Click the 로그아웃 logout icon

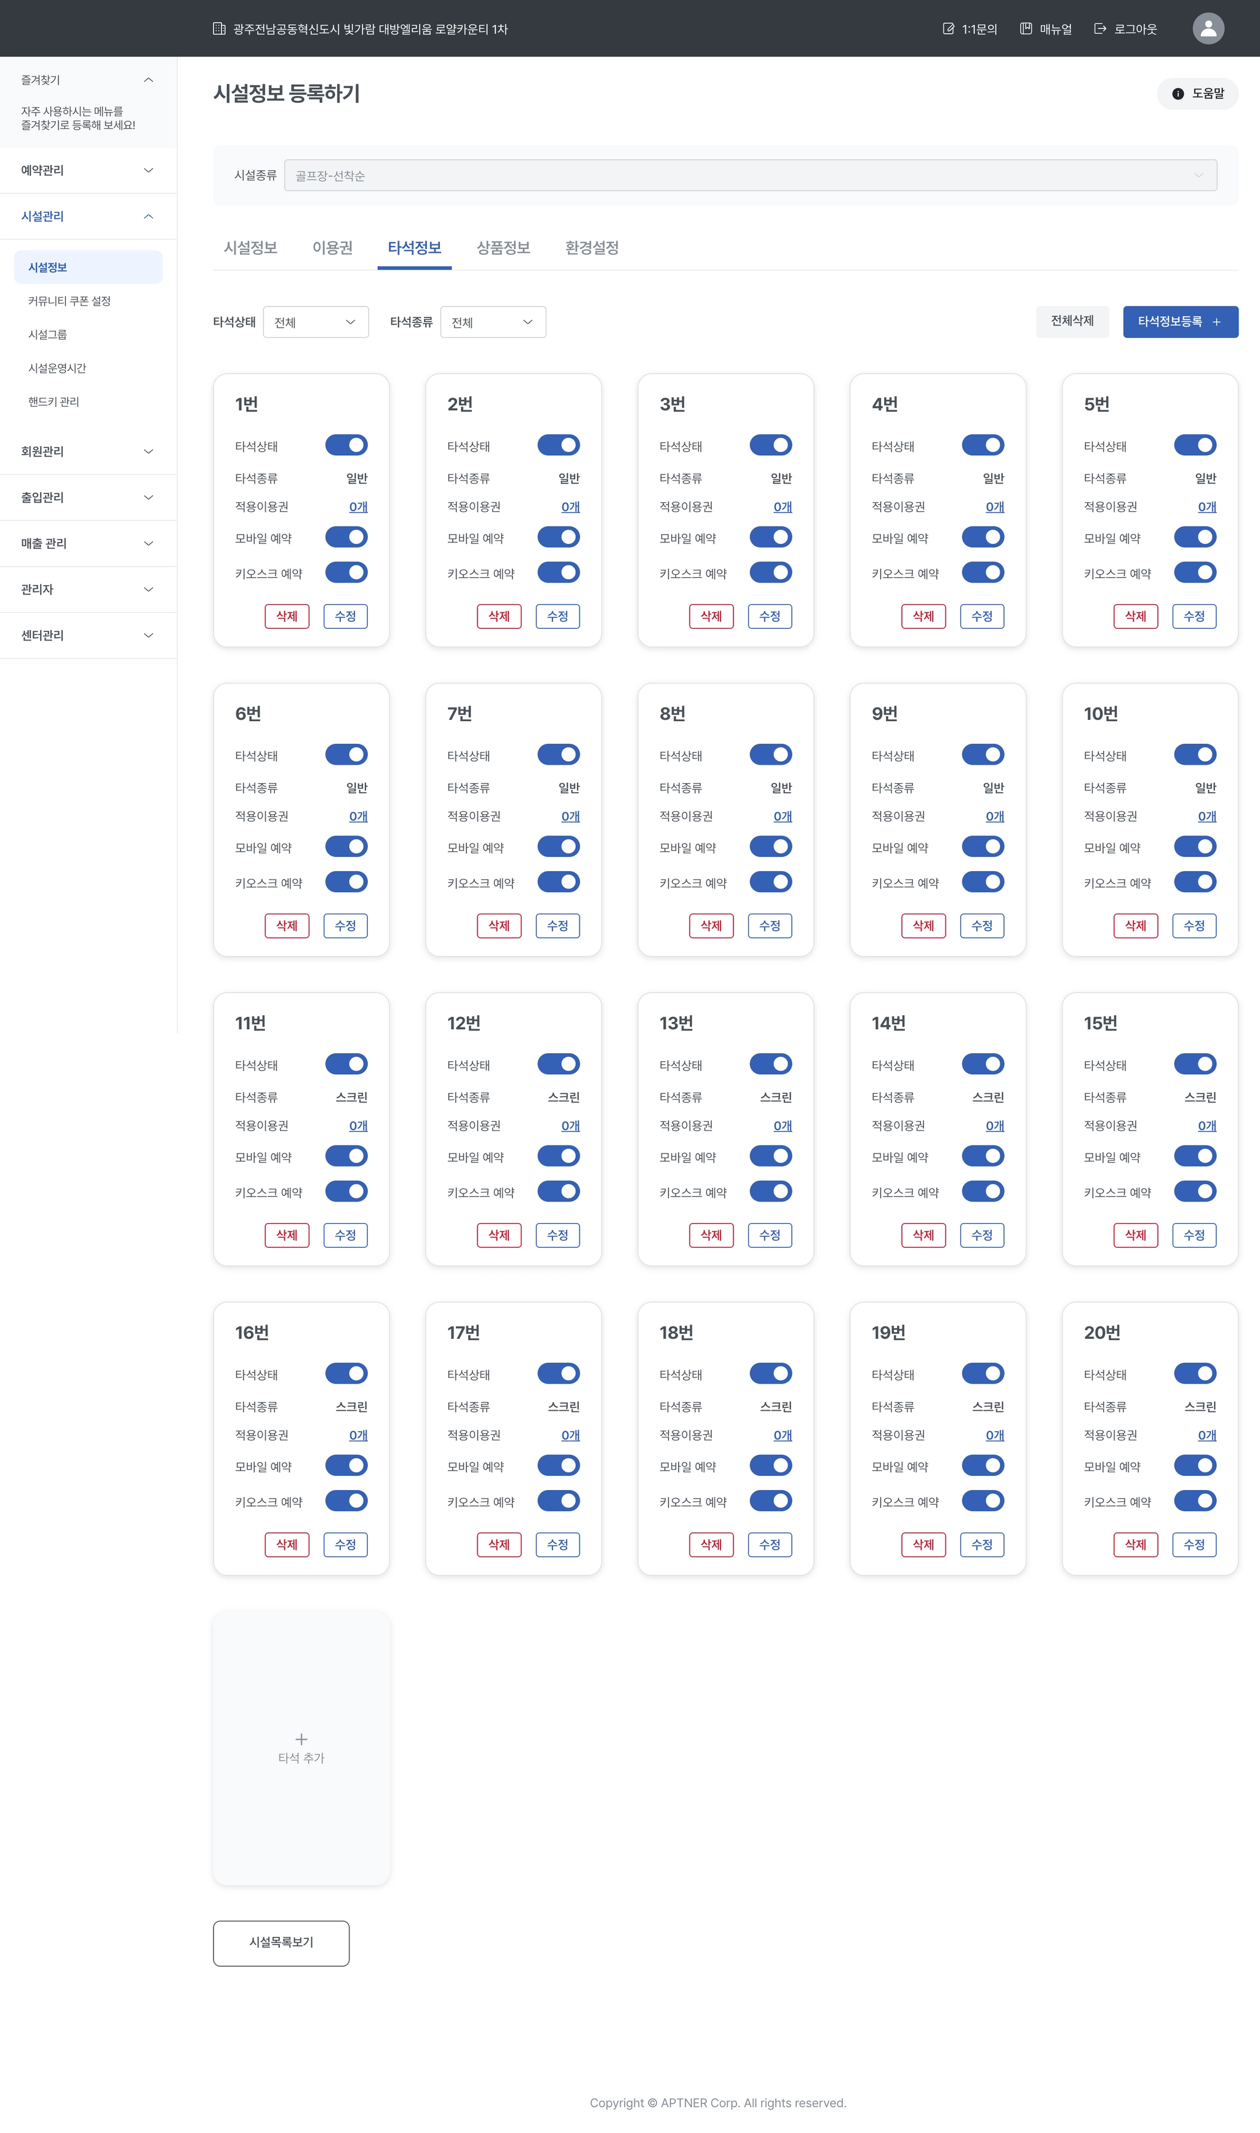pyautogui.click(x=1099, y=29)
